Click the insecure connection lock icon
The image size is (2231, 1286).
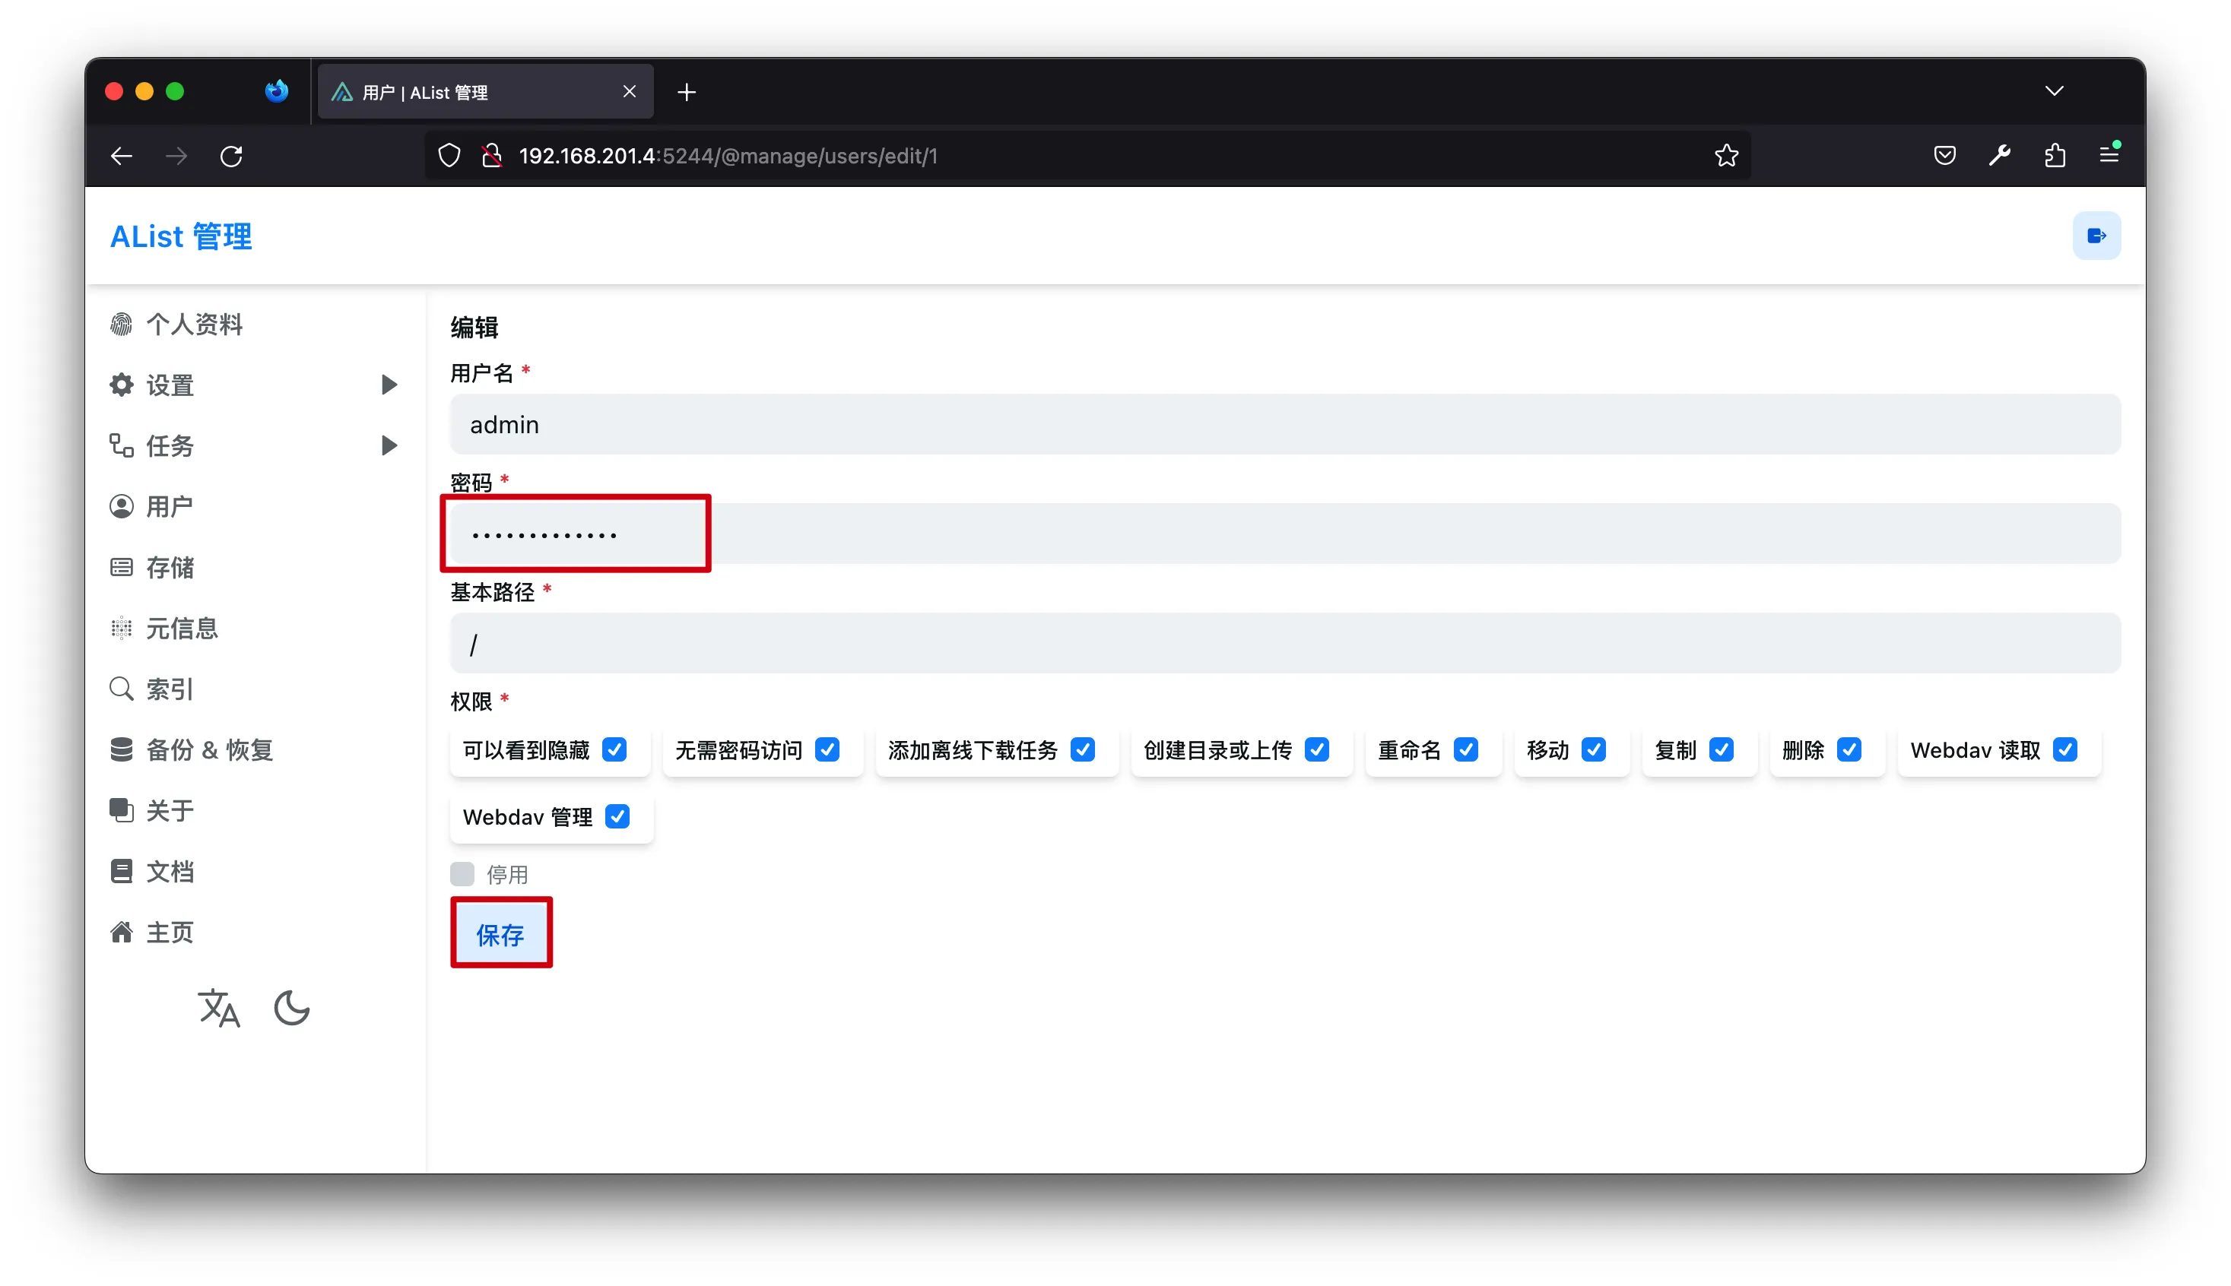pos(492,157)
